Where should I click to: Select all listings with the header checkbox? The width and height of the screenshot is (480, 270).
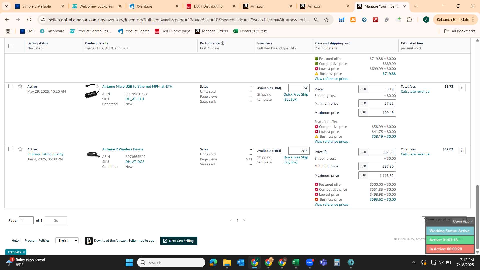point(10,46)
